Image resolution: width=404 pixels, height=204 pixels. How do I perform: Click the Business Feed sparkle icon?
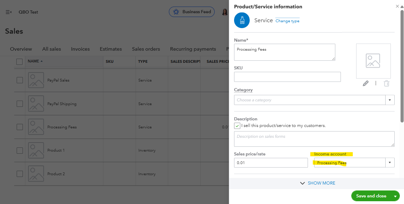[x=176, y=12]
